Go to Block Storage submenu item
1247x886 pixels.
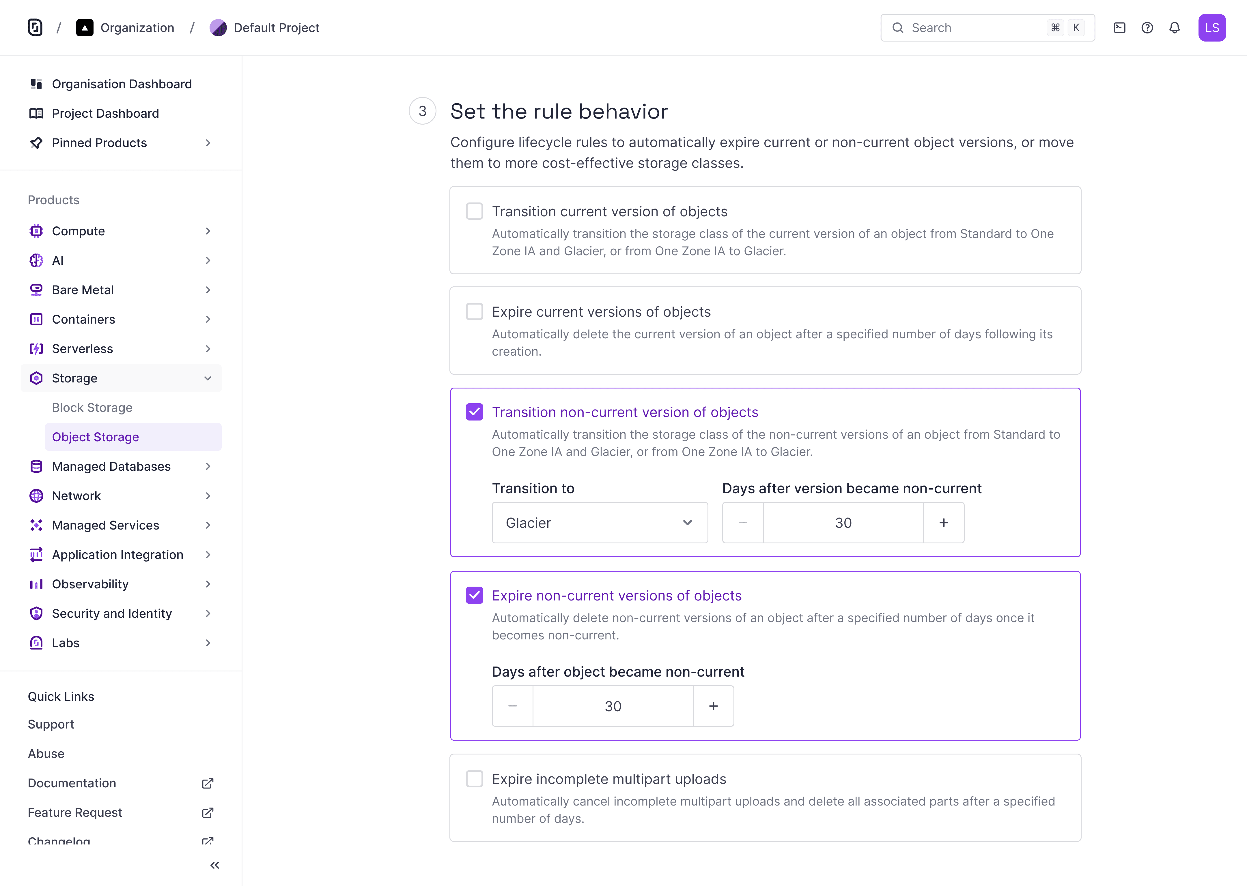tap(92, 408)
